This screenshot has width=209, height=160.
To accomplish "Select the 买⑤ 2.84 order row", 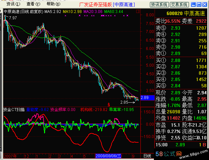I will [181, 86].
